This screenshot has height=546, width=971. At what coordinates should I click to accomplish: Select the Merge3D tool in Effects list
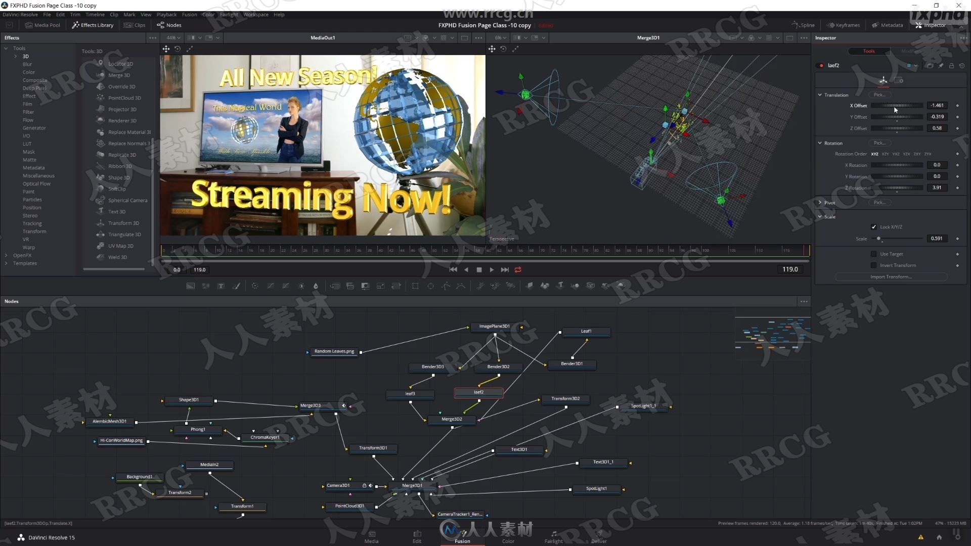click(x=120, y=75)
